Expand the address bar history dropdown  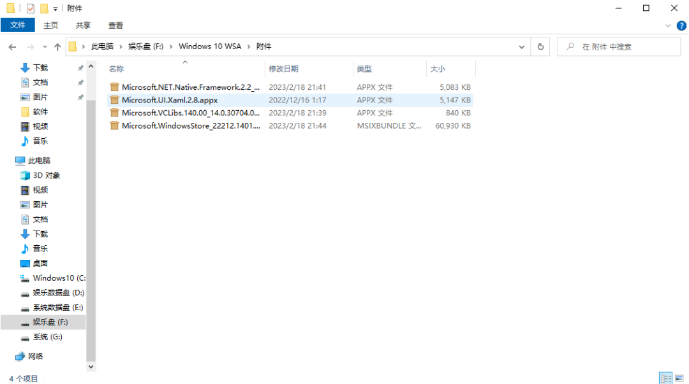coord(522,47)
